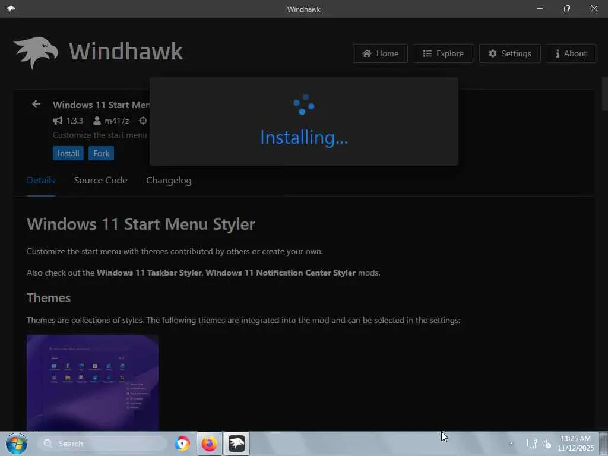The height and width of the screenshot is (456, 608).
Task: Click the Windhawk eagle logo
Action: [36, 53]
